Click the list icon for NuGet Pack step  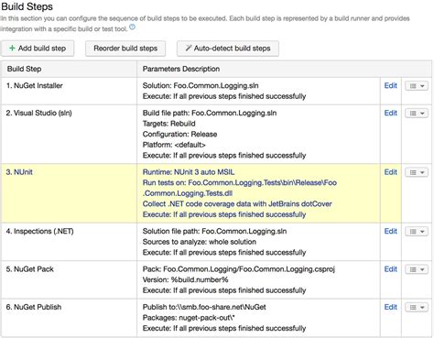[413, 269]
